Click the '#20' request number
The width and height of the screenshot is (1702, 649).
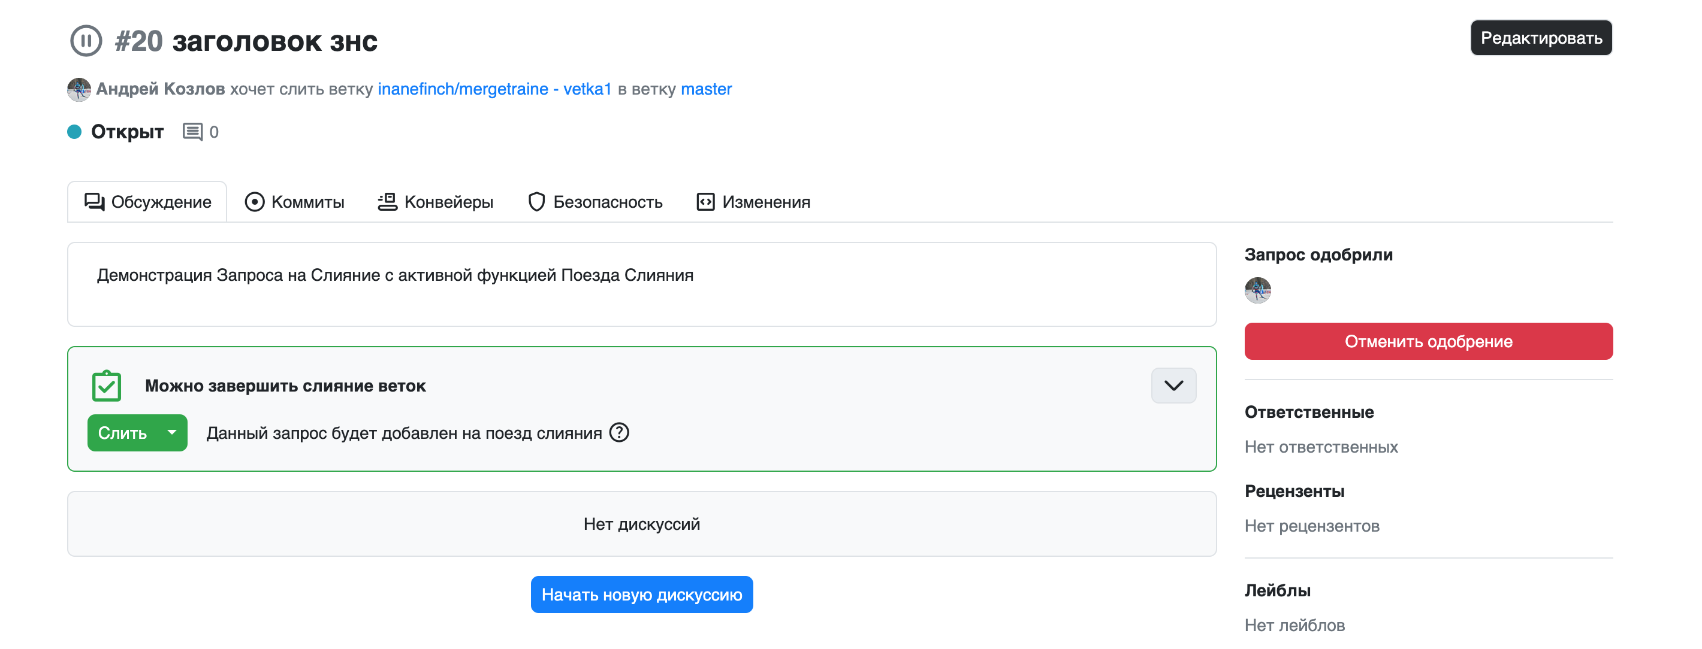point(139,41)
